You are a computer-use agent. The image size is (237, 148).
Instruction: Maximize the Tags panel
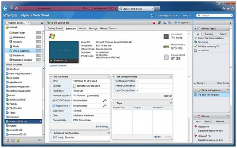pyautogui.click(x=171, y=103)
